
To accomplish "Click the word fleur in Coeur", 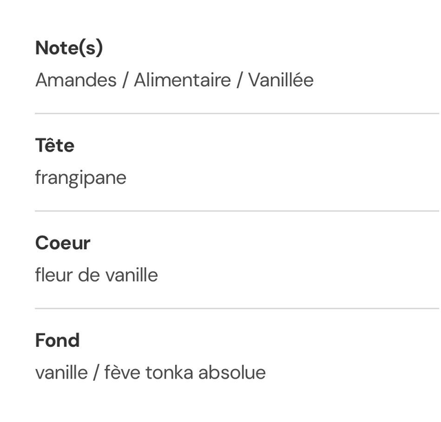I will (x=52, y=276).
